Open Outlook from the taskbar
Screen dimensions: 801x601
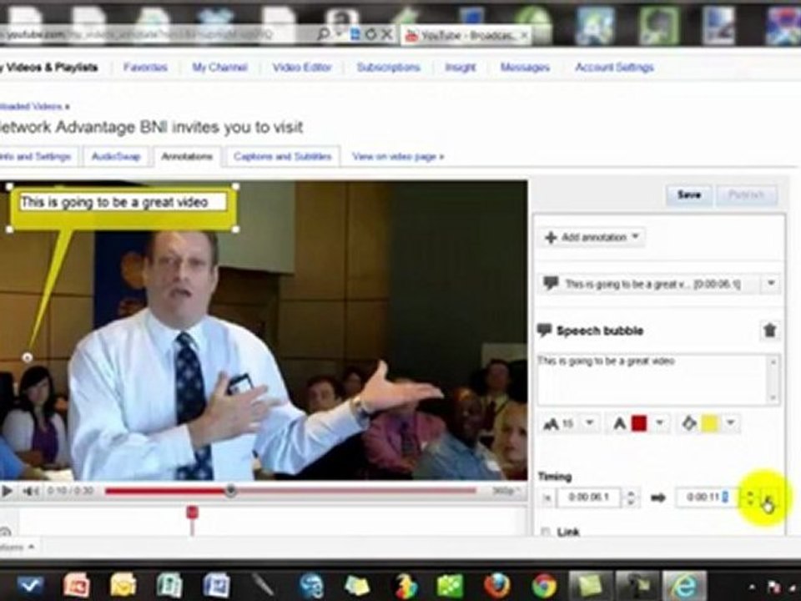pos(123,585)
